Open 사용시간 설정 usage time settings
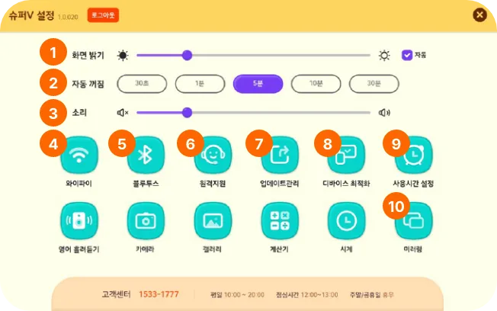This screenshot has height=311, width=497. [x=413, y=155]
